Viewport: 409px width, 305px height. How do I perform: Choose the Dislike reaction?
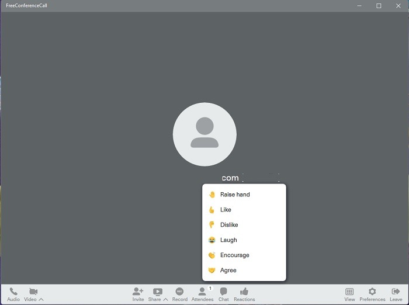pos(244,225)
